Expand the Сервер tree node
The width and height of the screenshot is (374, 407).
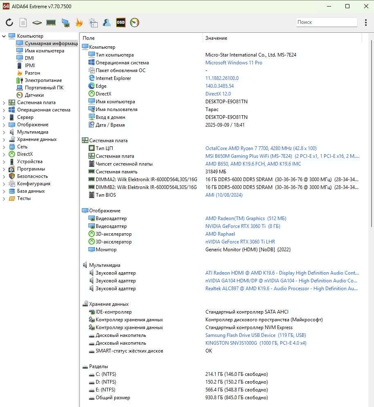click(x=4, y=117)
